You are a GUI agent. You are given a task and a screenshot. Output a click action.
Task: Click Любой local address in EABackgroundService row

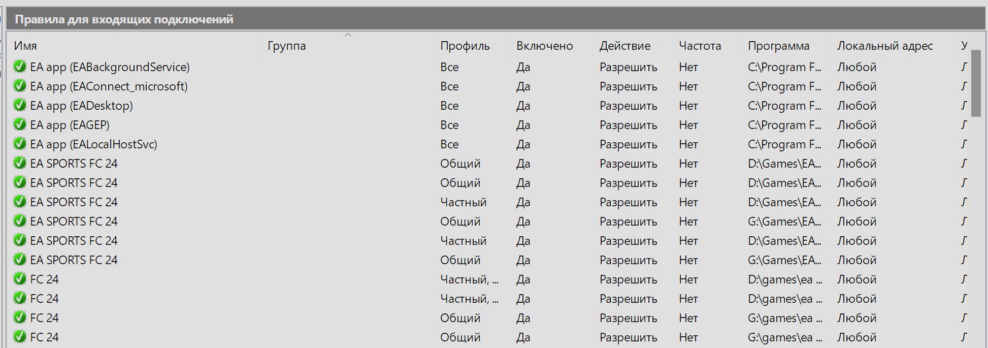pyautogui.click(x=857, y=67)
